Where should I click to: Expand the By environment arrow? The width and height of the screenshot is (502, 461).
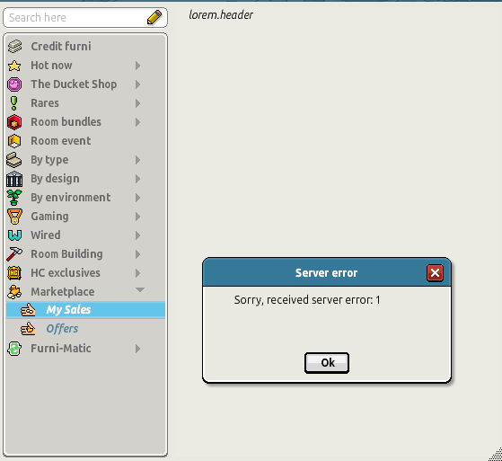137,198
